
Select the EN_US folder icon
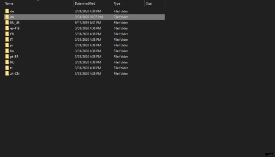7,23
